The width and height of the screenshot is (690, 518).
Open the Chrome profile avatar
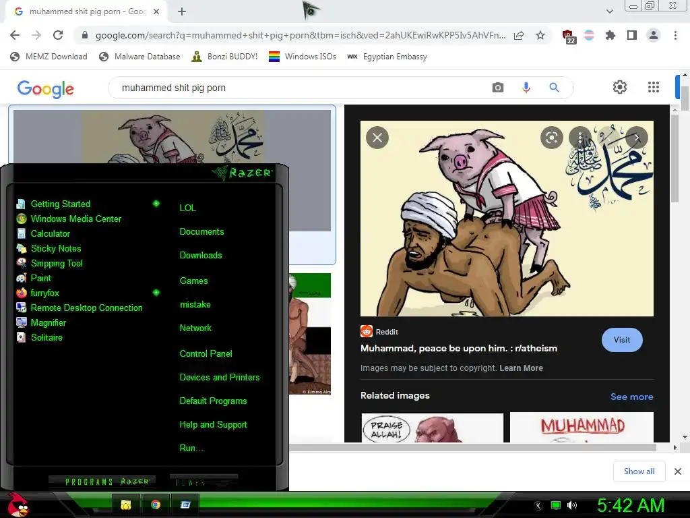pyautogui.click(x=654, y=35)
